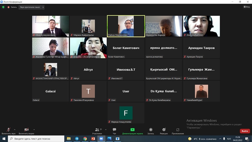Open Google Chrome from the taskbar
Image resolution: width=252 pixels, height=142 pixels.
[85, 139]
